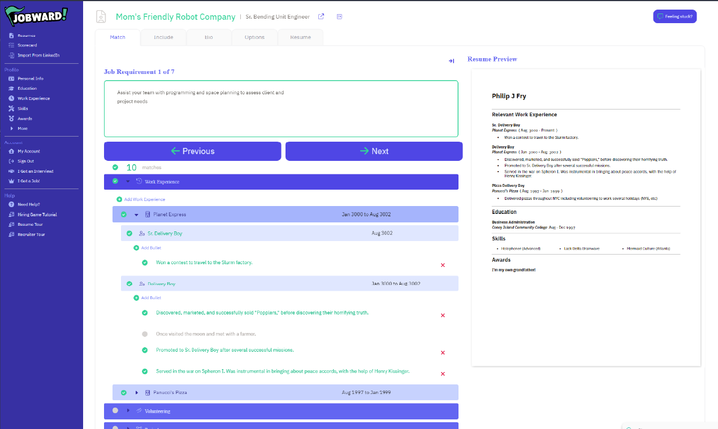Start the Hiring Game Tutorial
The image size is (718, 429).
pyautogui.click(x=37, y=214)
